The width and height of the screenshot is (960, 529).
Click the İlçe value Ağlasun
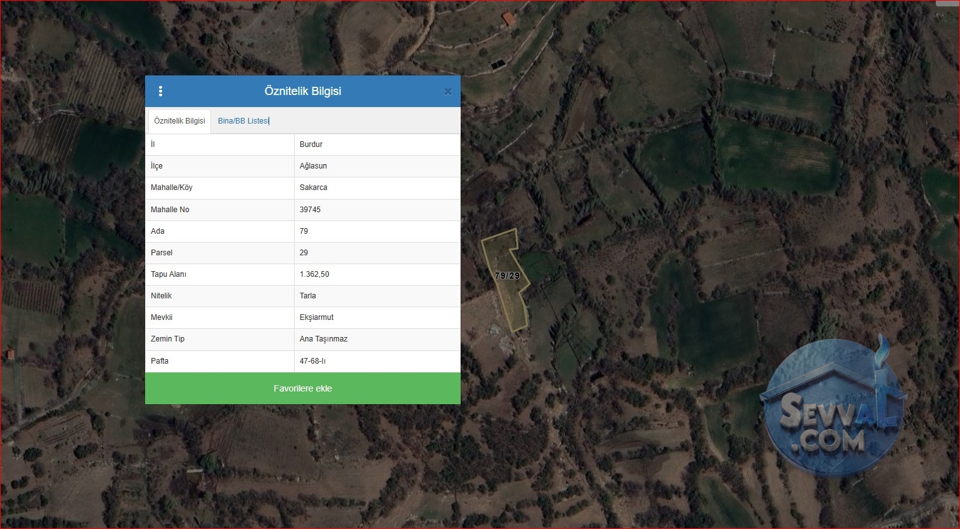coord(313,166)
